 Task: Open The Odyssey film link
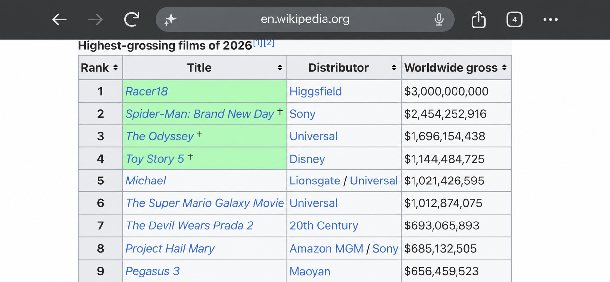[159, 136]
